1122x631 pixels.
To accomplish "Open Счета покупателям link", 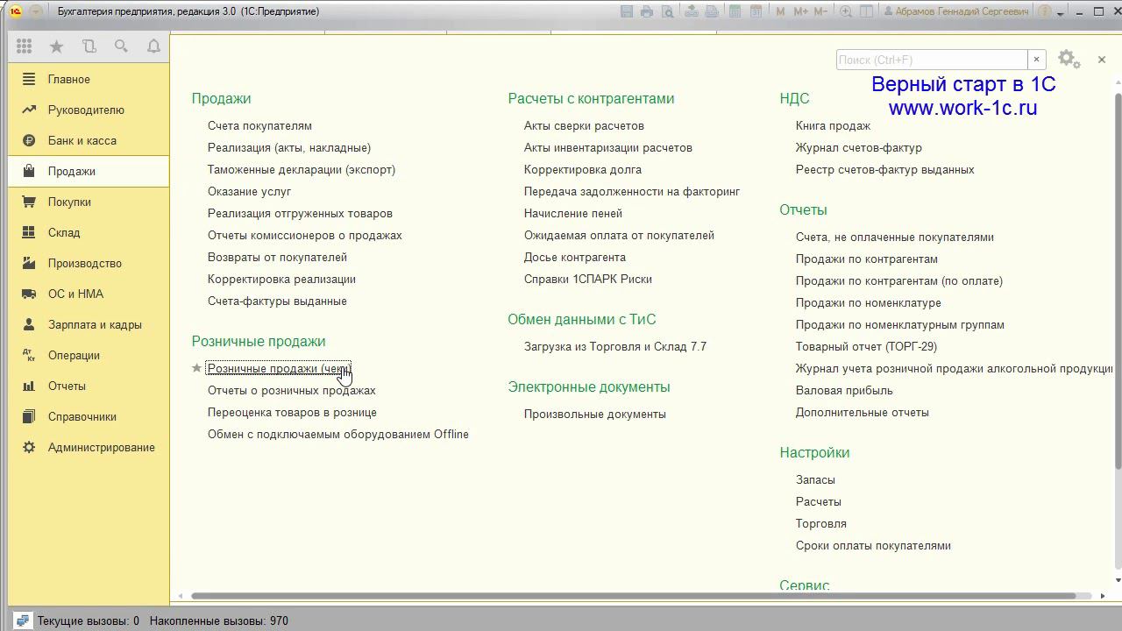I will pos(259,125).
